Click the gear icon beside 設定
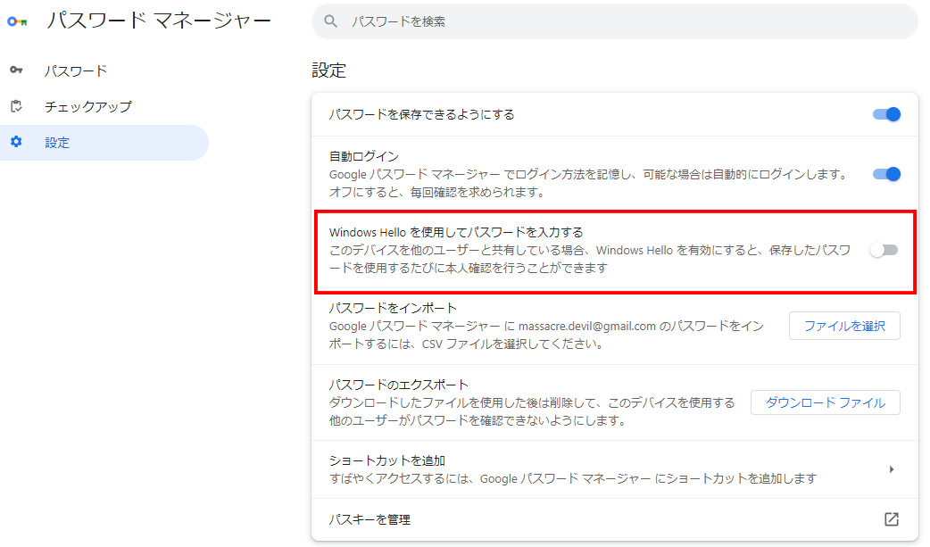The height and width of the screenshot is (547, 930). tap(16, 142)
